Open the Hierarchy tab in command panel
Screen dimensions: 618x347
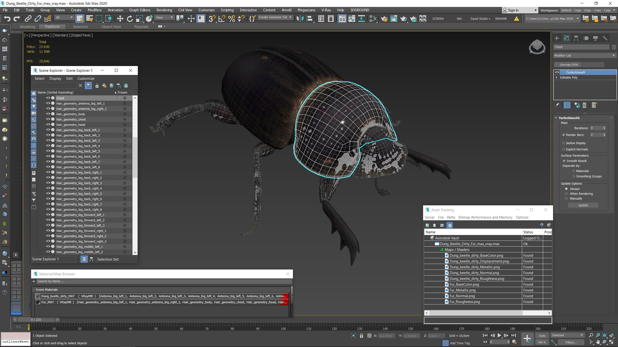tap(576, 38)
